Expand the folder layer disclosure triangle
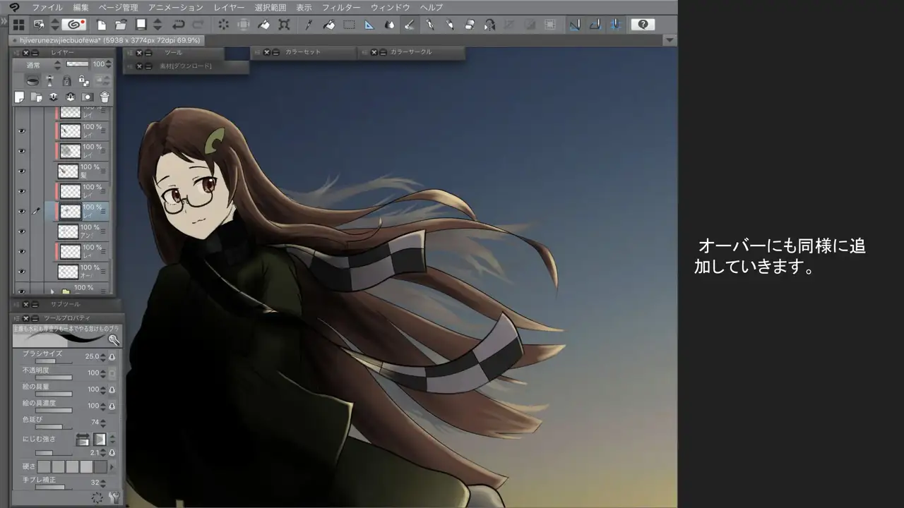 (x=52, y=291)
